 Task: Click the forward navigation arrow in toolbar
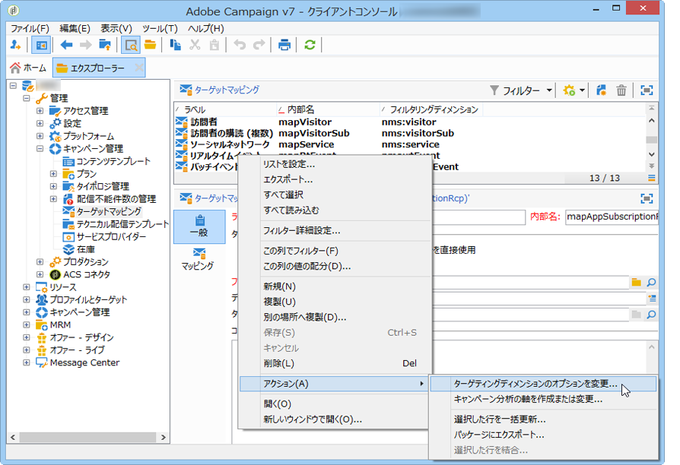pyautogui.click(x=85, y=45)
